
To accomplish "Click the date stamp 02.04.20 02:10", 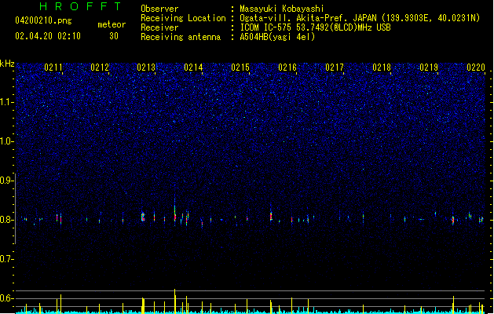I will 48,36.
